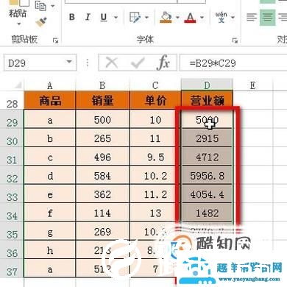Click header cell 单价

coord(155,100)
